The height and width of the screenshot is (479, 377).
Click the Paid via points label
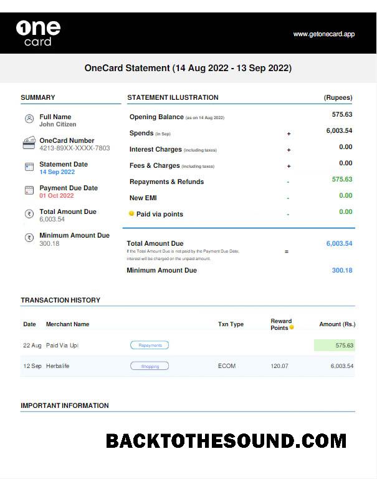pos(160,214)
